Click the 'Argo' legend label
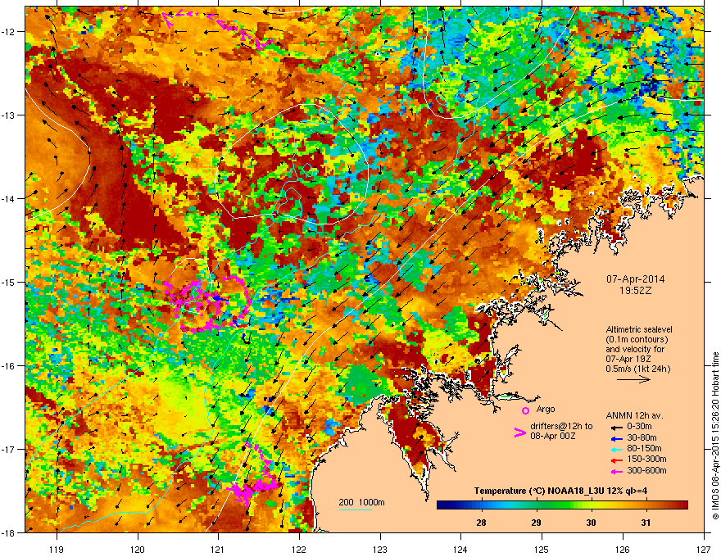Viewport: 721px width, 557px height. point(546,409)
